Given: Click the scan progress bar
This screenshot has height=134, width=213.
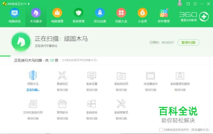Looking at the screenshot, I should point(107,56).
